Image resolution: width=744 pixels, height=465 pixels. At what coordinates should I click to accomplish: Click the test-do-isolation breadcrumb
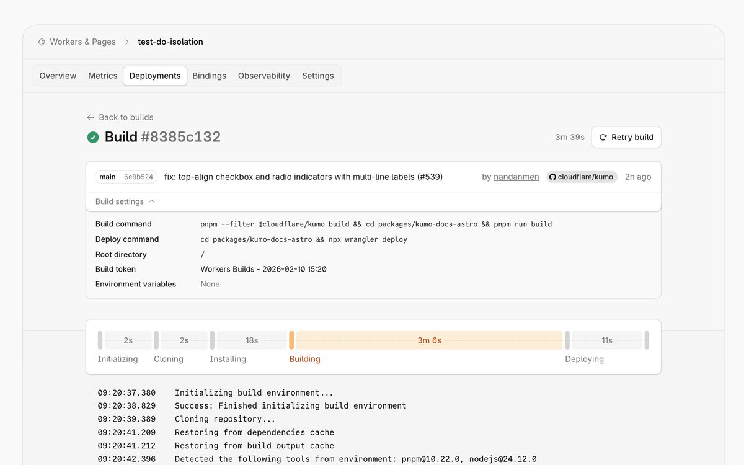point(170,42)
